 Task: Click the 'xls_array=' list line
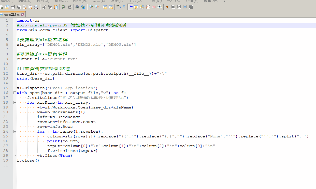(x=76, y=45)
